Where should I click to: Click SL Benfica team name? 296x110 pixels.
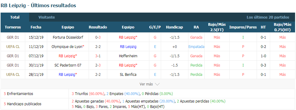(128, 75)
